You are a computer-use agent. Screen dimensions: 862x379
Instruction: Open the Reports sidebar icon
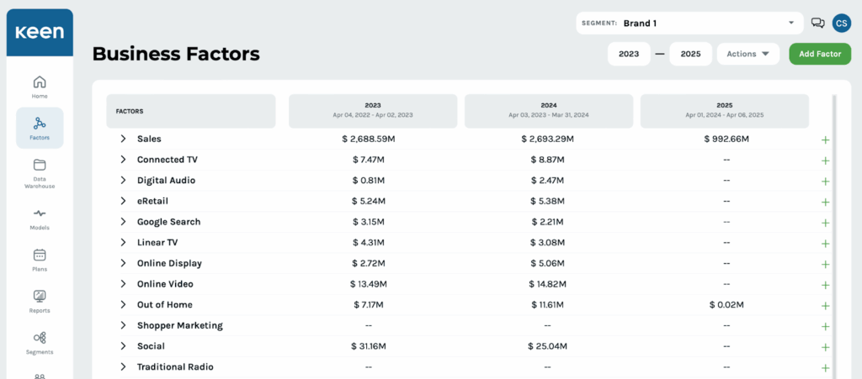40,296
